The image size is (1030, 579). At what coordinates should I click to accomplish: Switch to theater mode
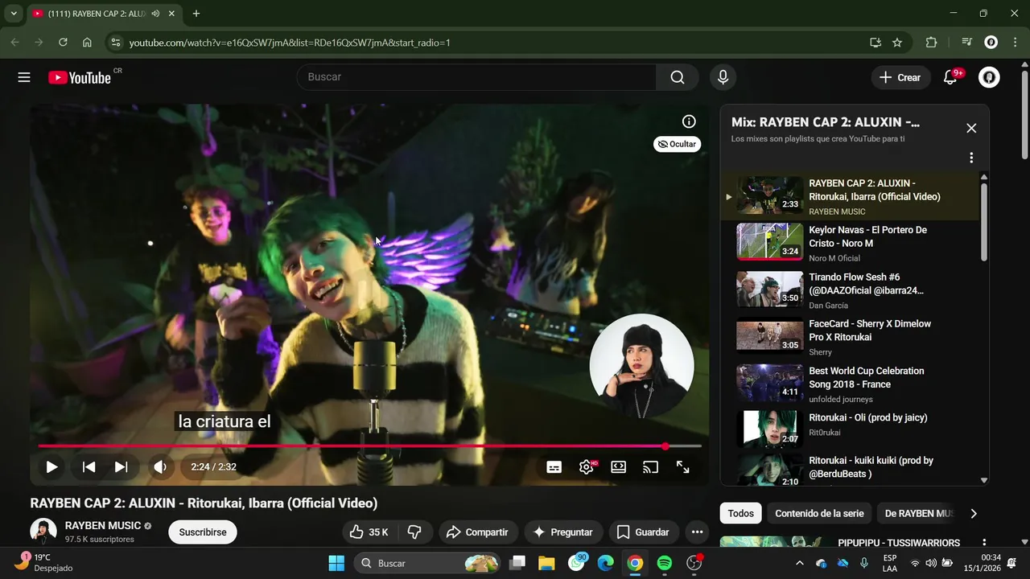click(x=618, y=466)
